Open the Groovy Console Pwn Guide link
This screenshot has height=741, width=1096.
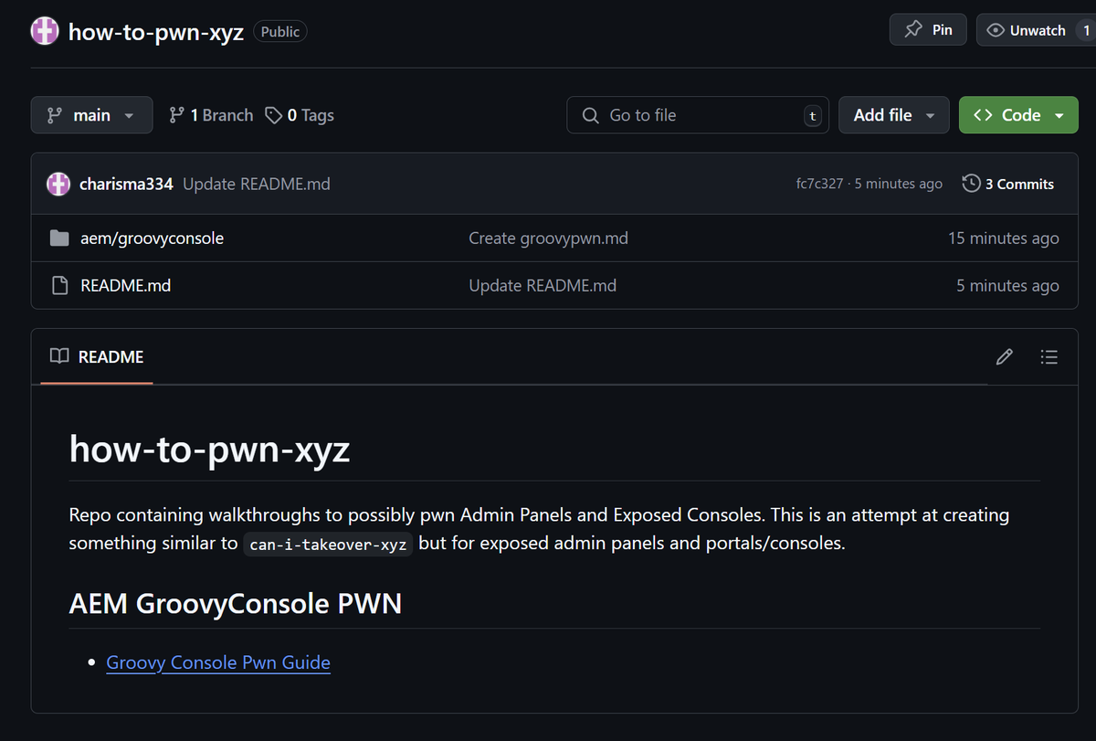pos(218,662)
